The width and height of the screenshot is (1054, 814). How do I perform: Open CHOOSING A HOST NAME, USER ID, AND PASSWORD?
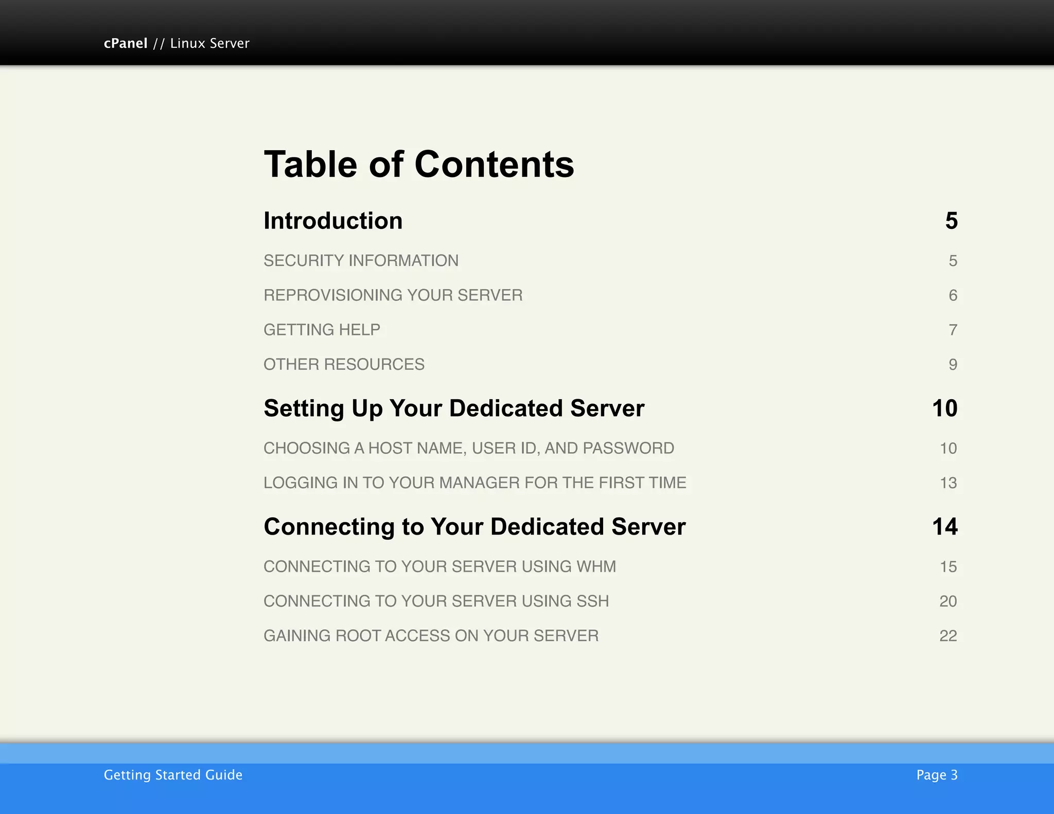click(469, 448)
